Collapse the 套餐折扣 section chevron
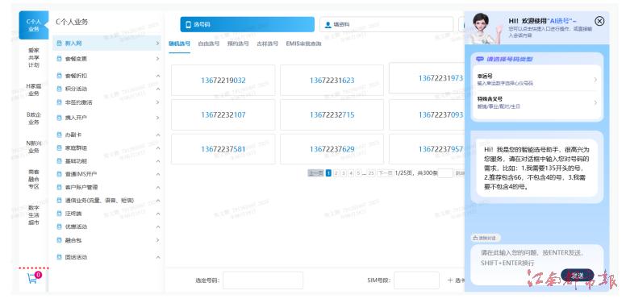Image resolution: width=626 pixels, height=299 pixels. [x=157, y=76]
